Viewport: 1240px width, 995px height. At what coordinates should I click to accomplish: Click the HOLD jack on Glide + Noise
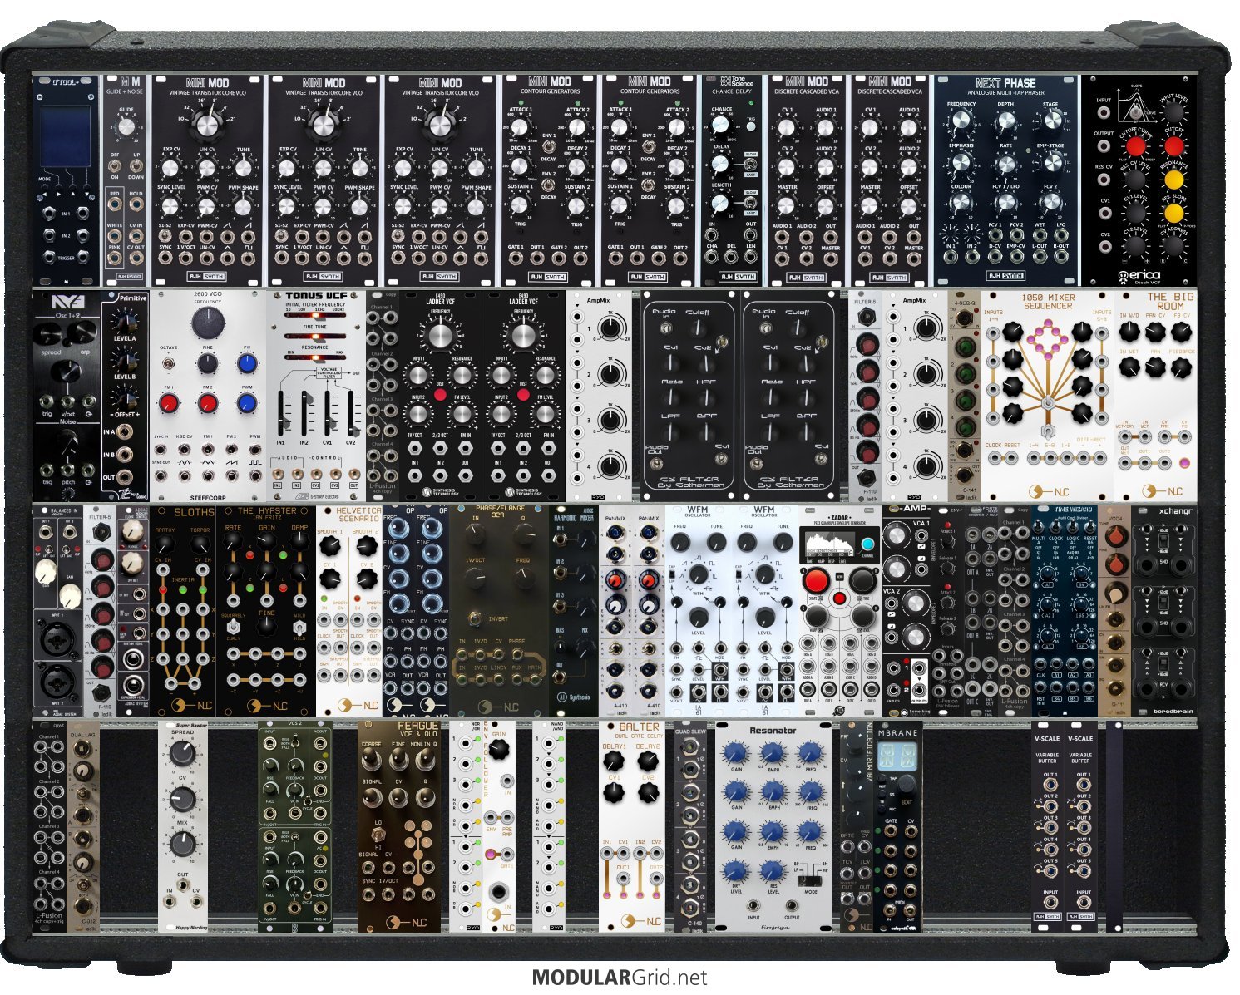(x=136, y=204)
